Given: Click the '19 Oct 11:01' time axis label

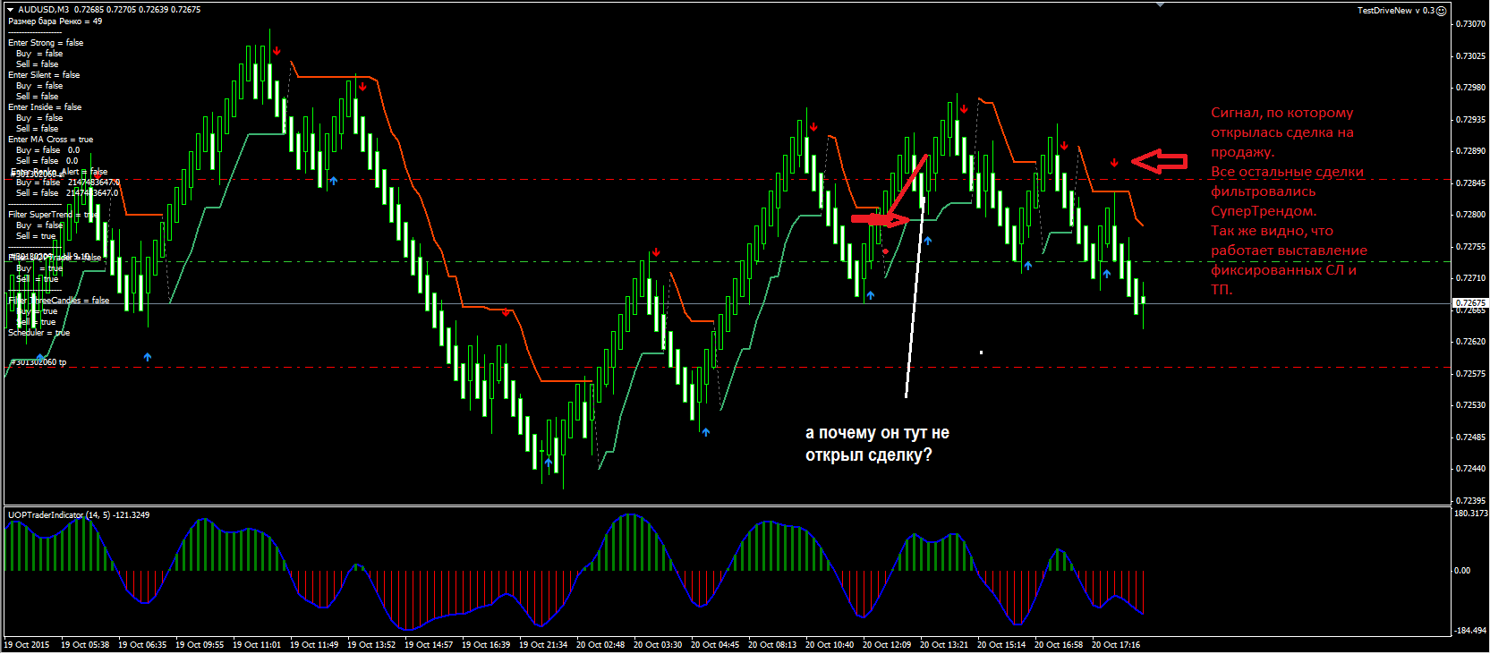Looking at the screenshot, I should [x=257, y=645].
